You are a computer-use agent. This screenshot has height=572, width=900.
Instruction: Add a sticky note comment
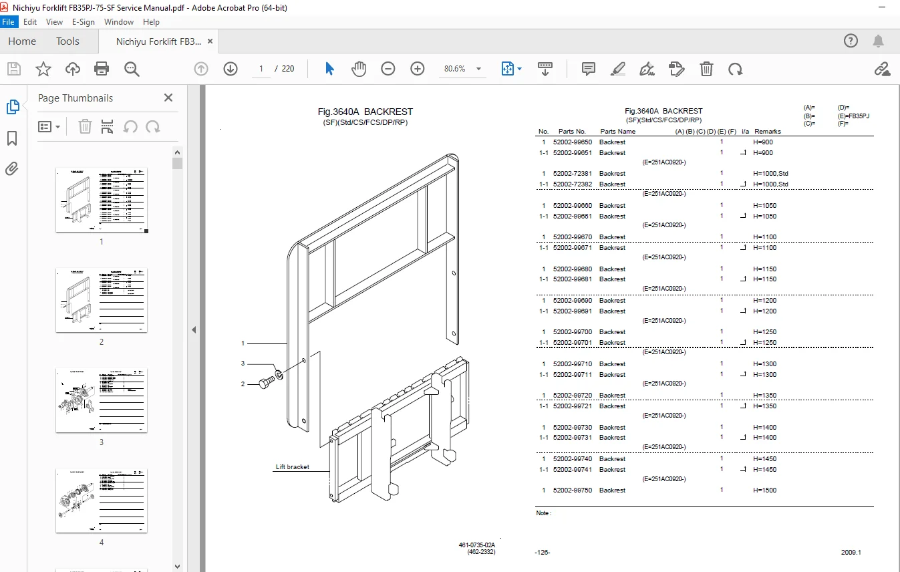point(589,69)
